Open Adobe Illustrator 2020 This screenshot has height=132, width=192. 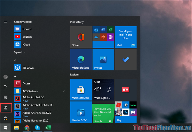[39, 121]
